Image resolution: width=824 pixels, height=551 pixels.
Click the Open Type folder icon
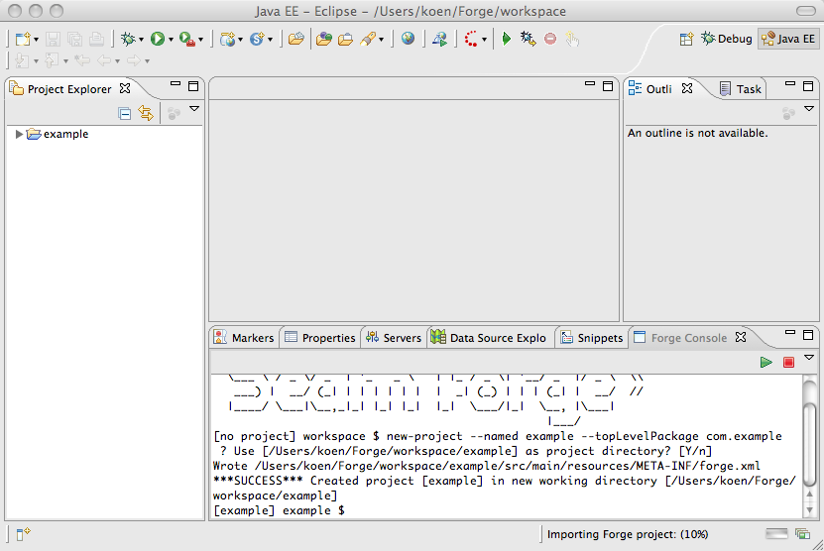(x=296, y=39)
